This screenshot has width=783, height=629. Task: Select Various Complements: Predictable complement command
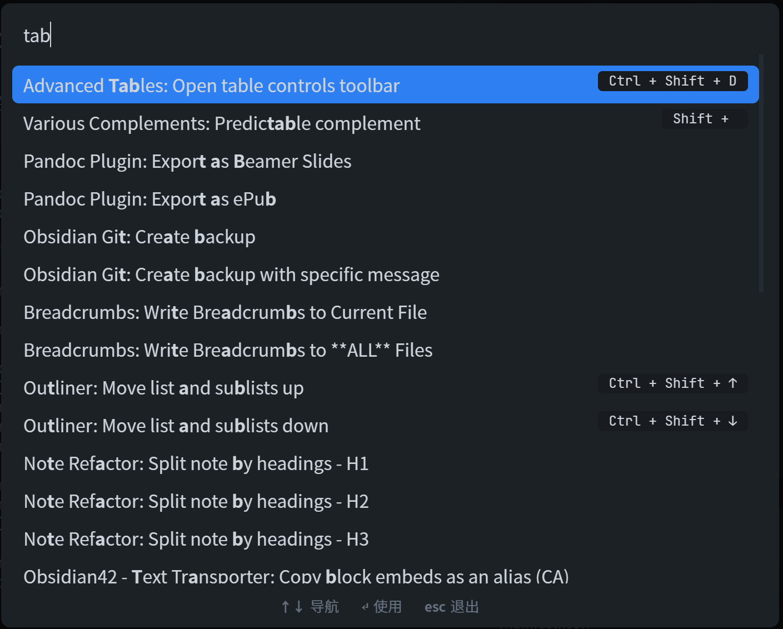221,123
